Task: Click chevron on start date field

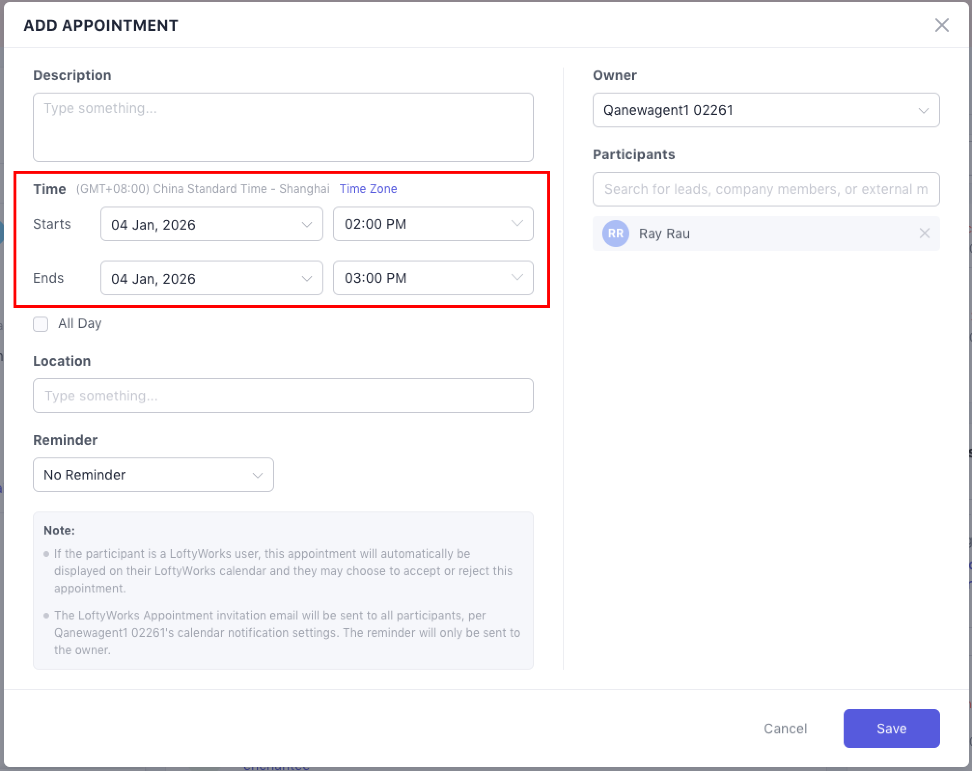Action: [306, 224]
